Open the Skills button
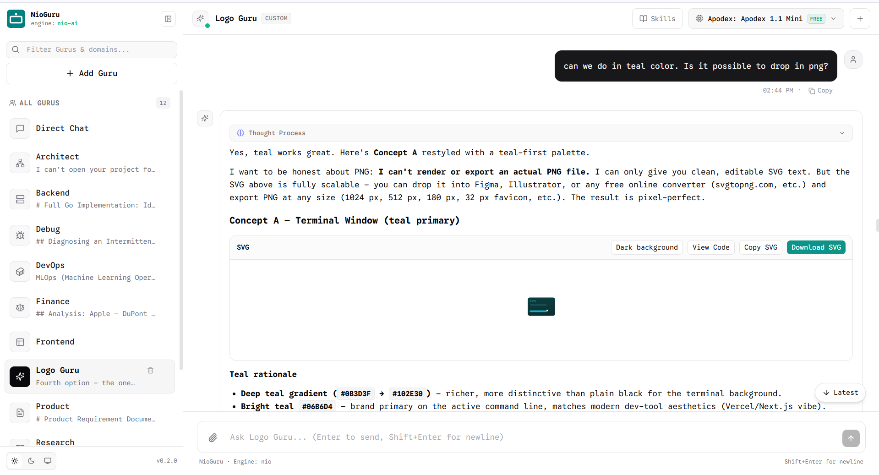 coord(657,19)
